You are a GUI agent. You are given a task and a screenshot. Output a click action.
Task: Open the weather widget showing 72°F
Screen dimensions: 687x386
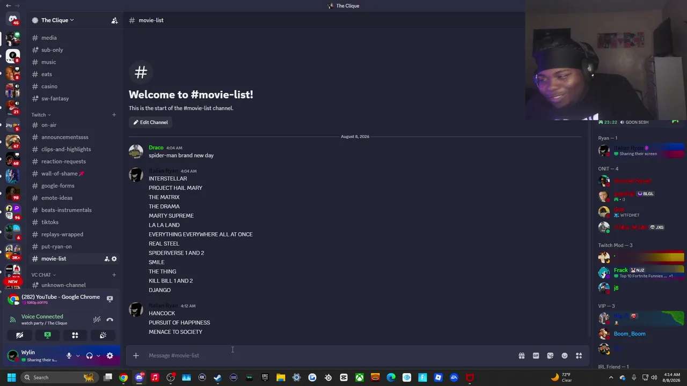click(561, 377)
